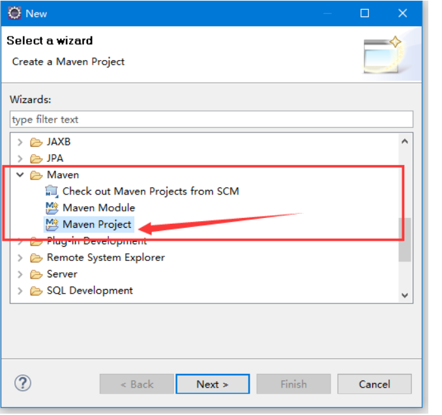Image resolution: width=442 pixels, height=415 pixels.
Task: Expand the Remote System Explorer category
Action: click(x=20, y=258)
